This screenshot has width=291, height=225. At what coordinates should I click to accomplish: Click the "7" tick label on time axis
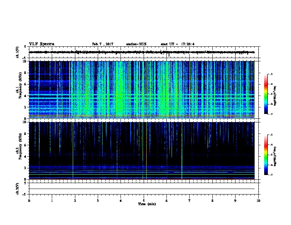click(x=190, y=201)
